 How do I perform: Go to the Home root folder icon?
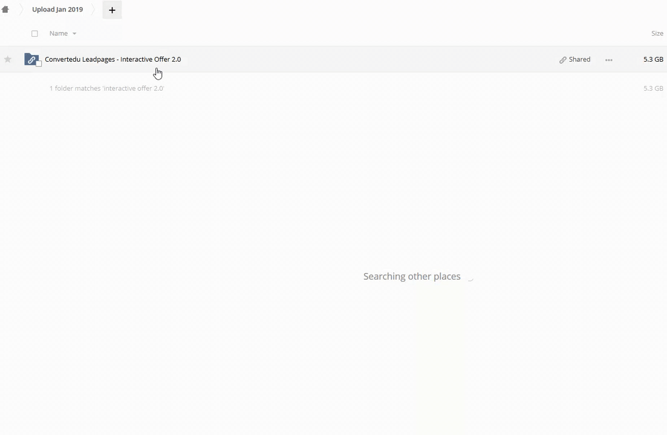tap(5, 9)
